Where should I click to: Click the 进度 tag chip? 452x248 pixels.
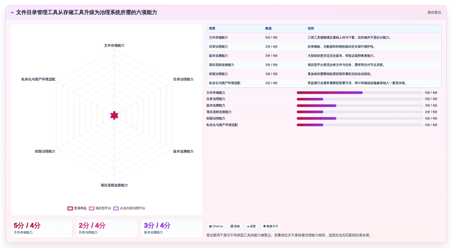pyautogui.click(x=251, y=226)
